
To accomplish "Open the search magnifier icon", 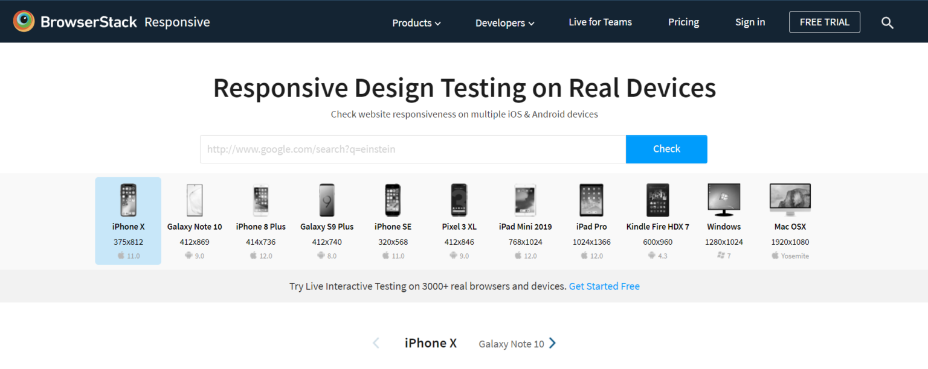I will [887, 23].
